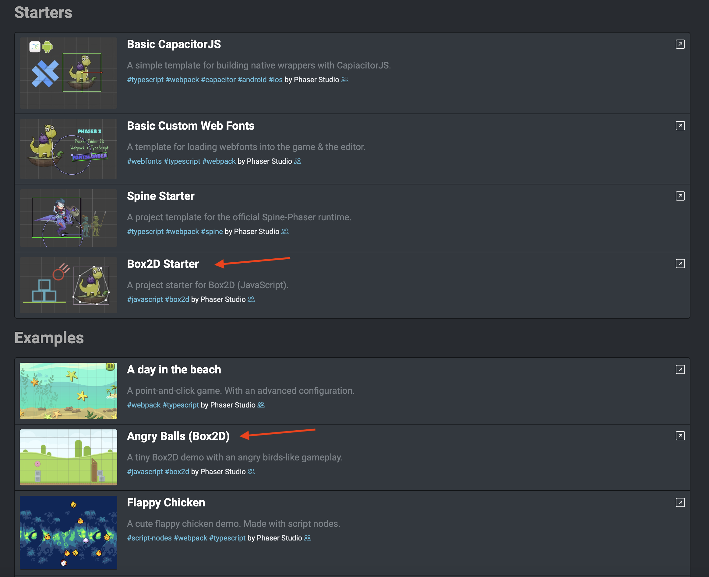Select the Spine Starter thumbnail
The image size is (709, 577).
(69, 218)
